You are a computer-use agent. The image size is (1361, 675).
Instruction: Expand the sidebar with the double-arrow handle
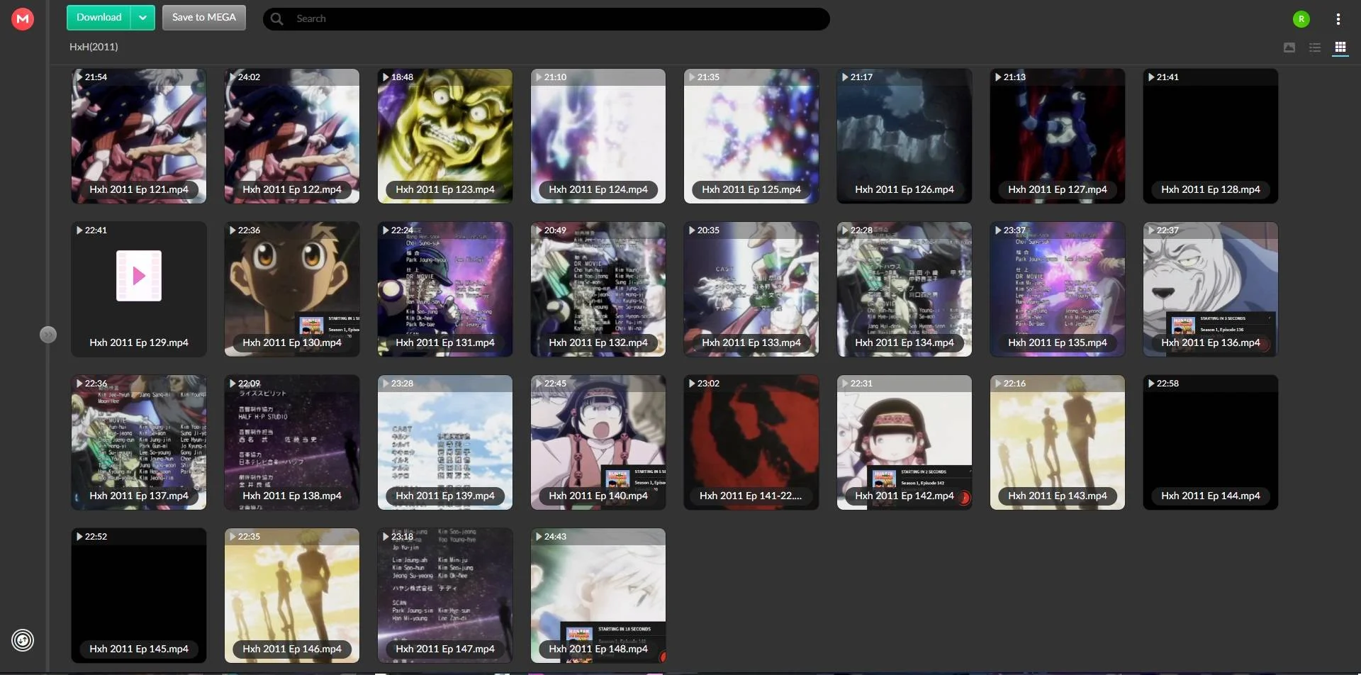pos(48,335)
